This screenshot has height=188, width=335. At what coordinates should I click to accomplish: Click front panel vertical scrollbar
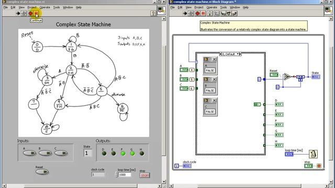coord(164,100)
